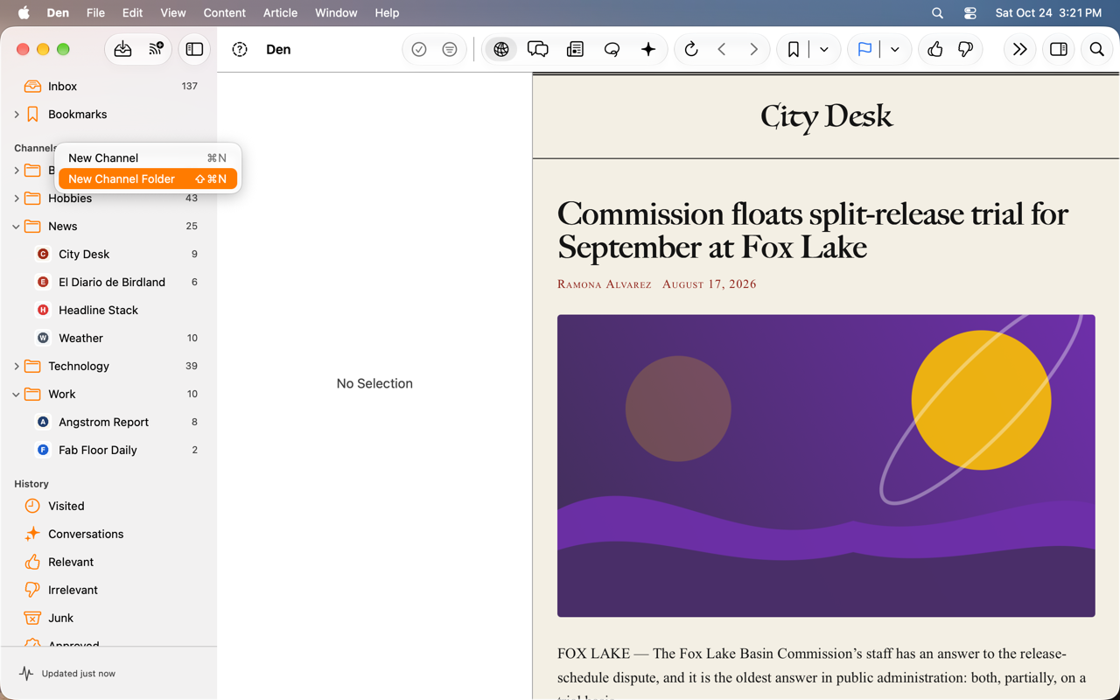Select El Diario de Birdland channel
Viewport: 1120px width, 700px height.
[108, 282]
